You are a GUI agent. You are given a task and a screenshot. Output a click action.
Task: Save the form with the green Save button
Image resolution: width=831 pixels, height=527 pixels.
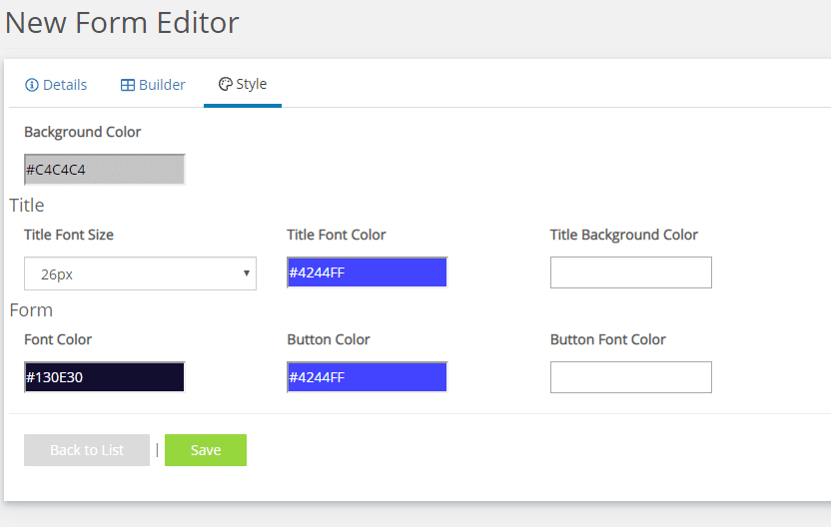pyautogui.click(x=206, y=450)
